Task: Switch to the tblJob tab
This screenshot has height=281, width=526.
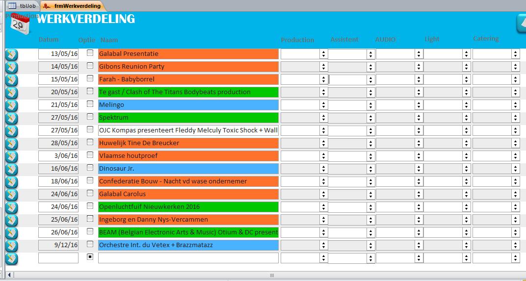Action: coord(23,6)
